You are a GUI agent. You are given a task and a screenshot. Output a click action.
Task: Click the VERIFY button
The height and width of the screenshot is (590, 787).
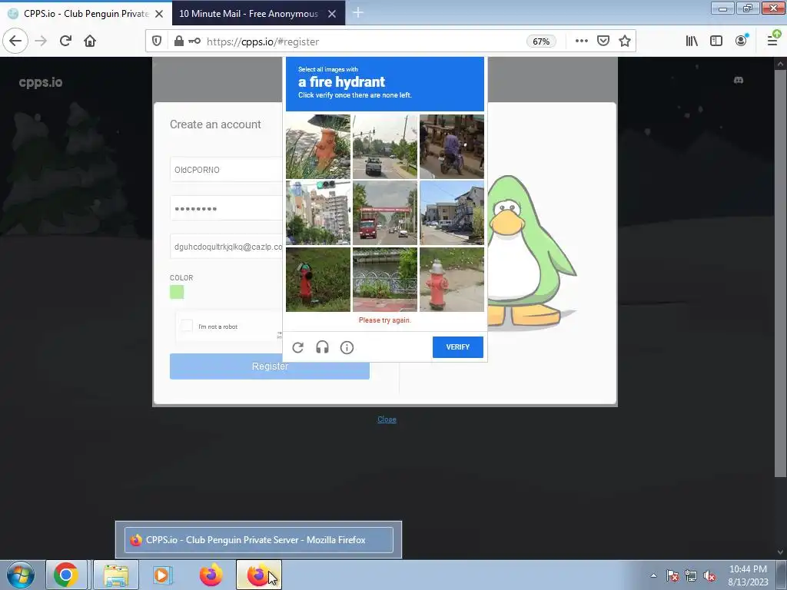pyautogui.click(x=458, y=347)
